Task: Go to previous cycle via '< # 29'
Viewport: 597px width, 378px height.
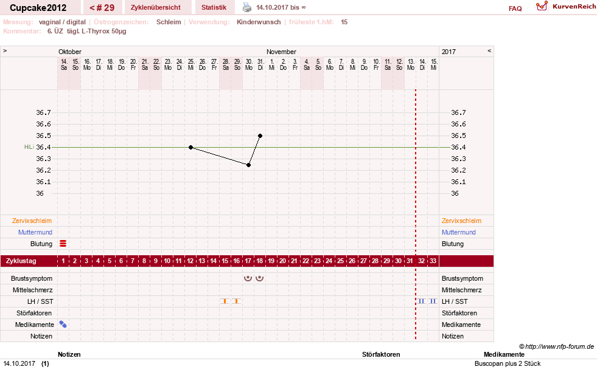Action: click(102, 8)
